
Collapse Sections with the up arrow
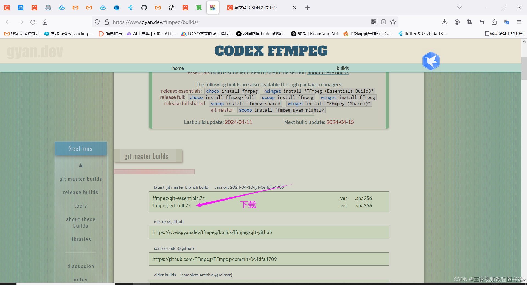tap(80, 165)
